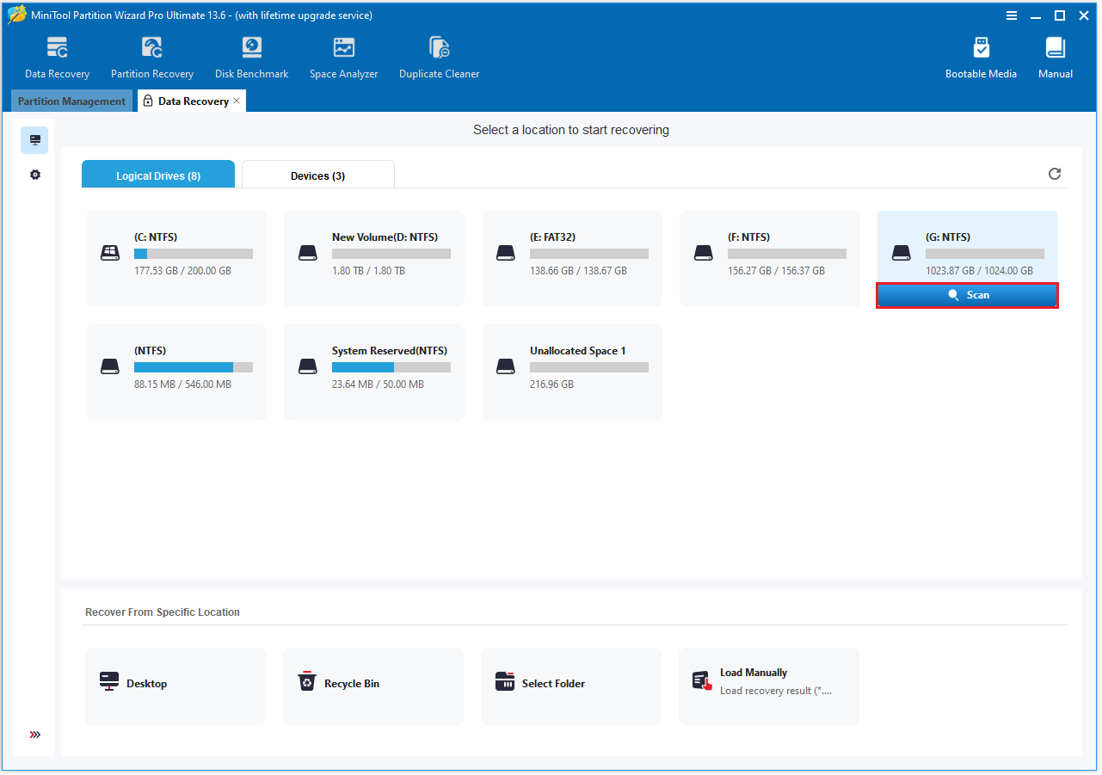
Task: Open the Data Recovery toolbar icon
Action: pyautogui.click(x=57, y=58)
